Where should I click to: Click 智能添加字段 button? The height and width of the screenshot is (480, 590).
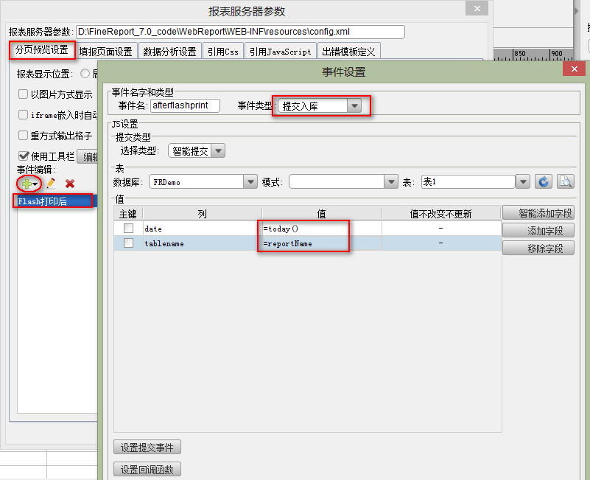(538, 213)
